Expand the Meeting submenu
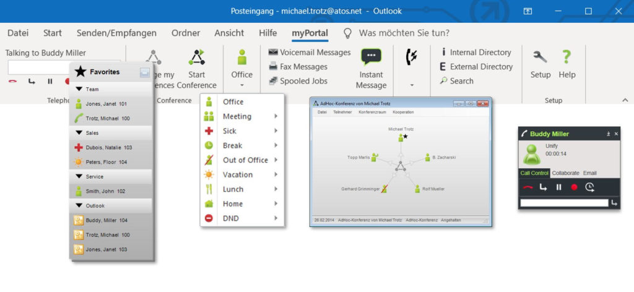Screen dimensions: 634x292 [276, 116]
